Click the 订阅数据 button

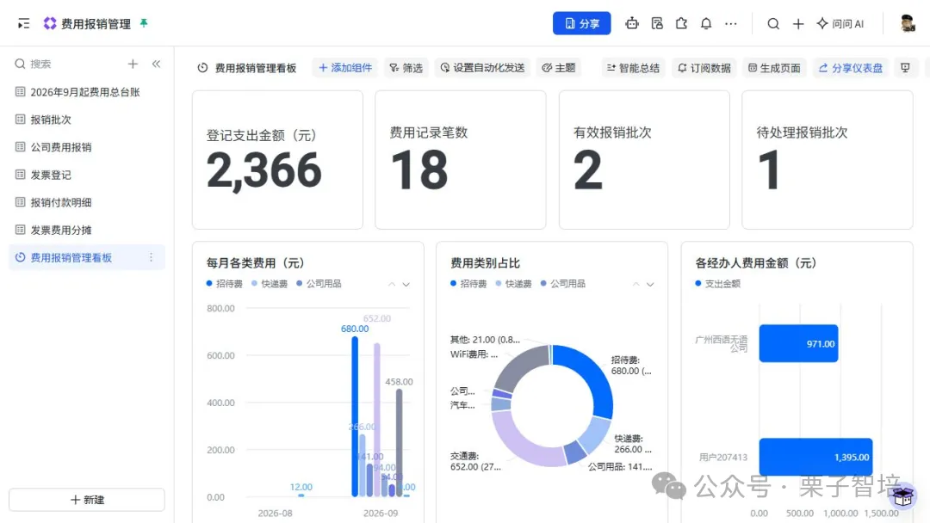(x=704, y=68)
